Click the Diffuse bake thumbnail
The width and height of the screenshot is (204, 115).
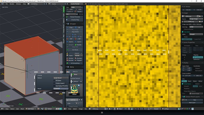[75, 90]
